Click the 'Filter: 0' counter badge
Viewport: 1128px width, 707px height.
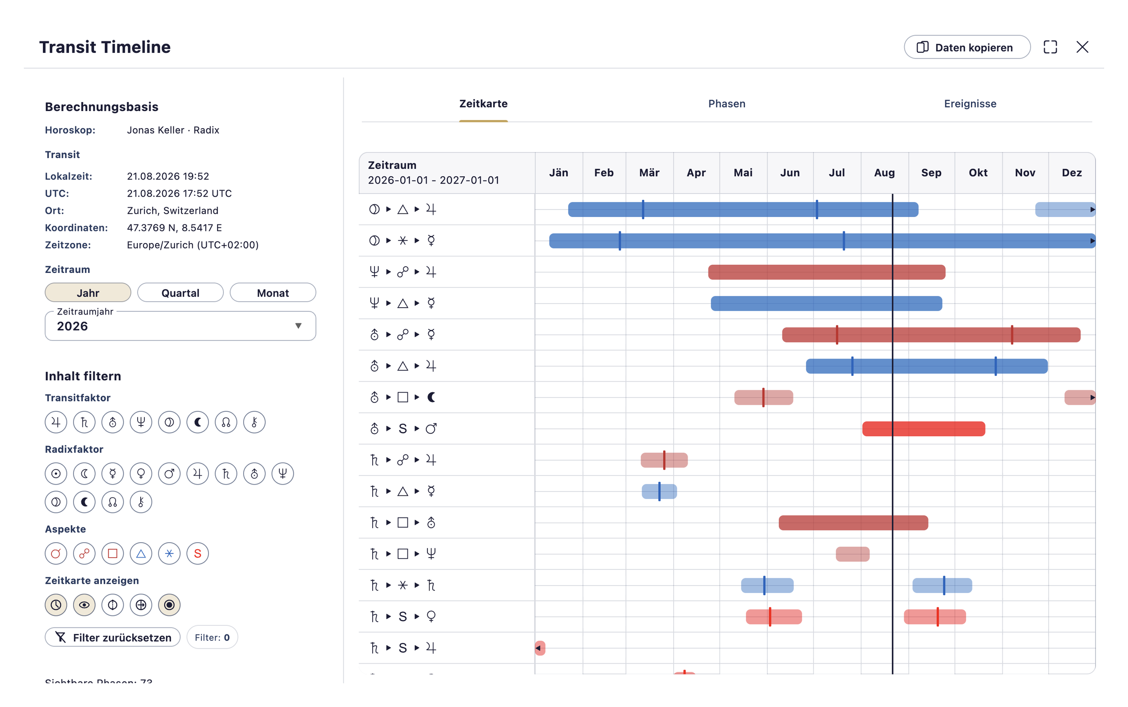(212, 638)
